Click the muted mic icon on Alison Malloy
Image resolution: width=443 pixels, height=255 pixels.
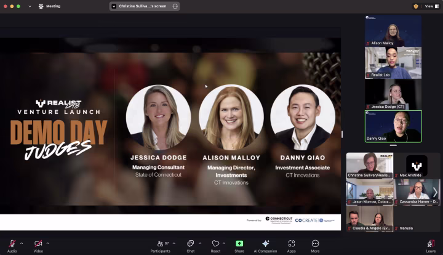coord(368,43)
